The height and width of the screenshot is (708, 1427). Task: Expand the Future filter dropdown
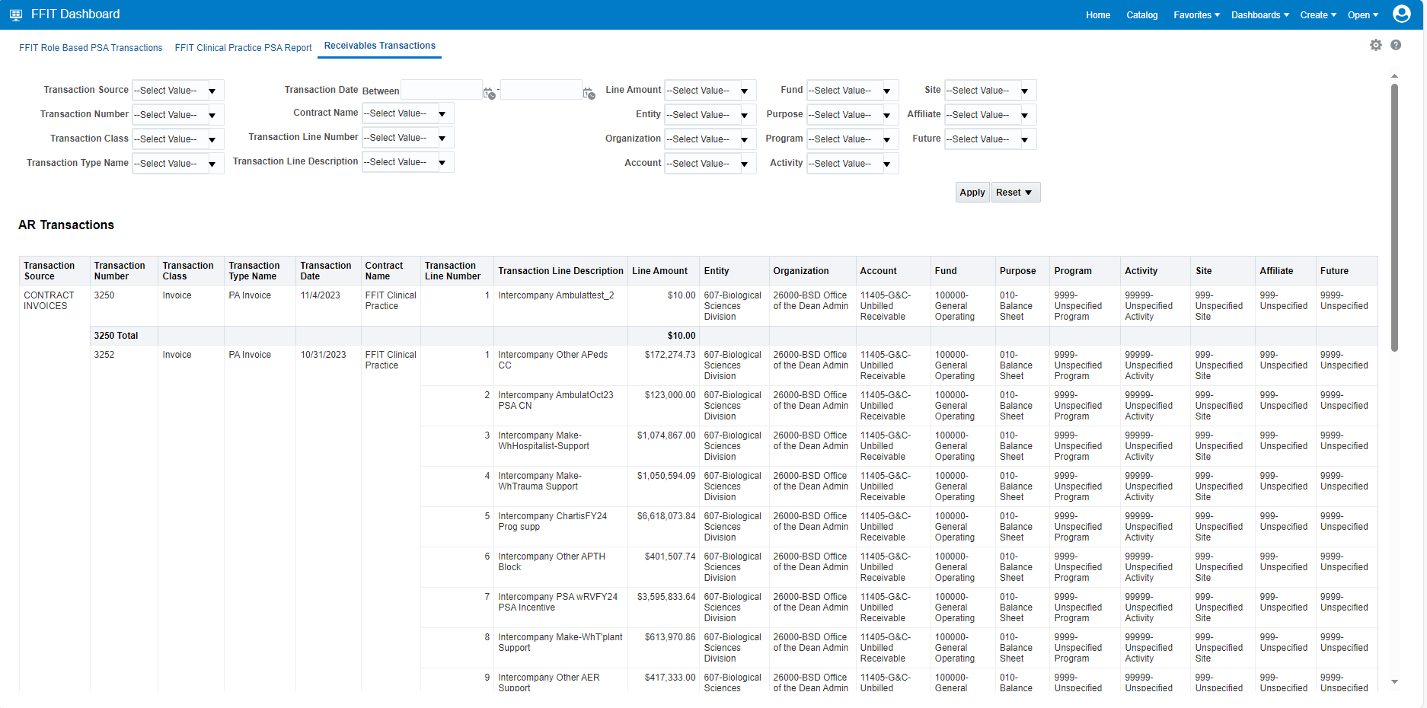1025,139
